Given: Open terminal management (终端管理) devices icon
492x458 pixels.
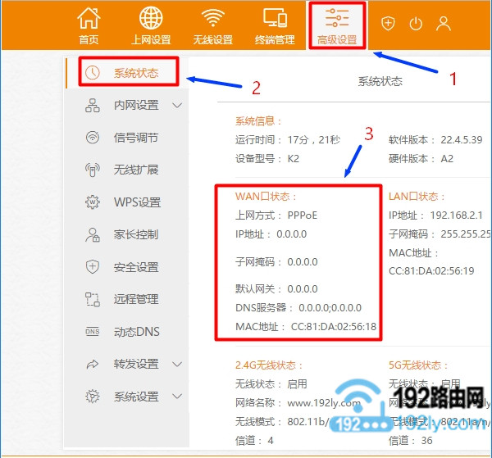Looking at the screenshot, I should (x=275, y=19).
